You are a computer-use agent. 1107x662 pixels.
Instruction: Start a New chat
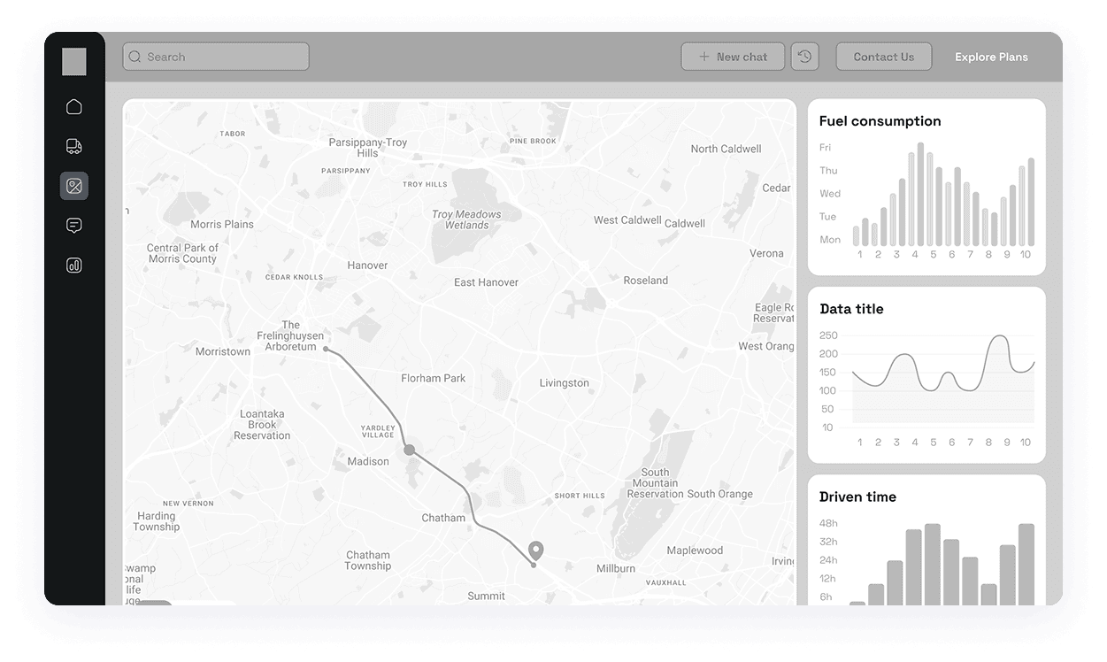733,56
